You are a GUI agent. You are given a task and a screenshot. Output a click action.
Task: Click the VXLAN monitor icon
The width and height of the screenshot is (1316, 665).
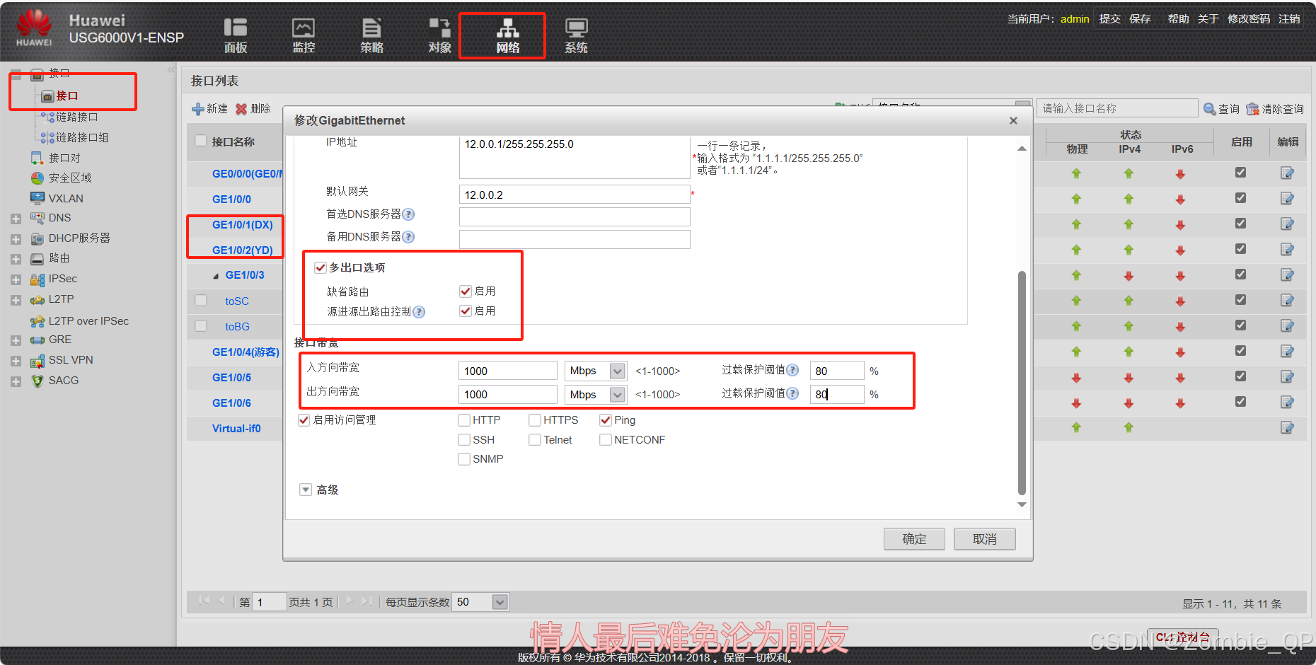click(37, 198)
